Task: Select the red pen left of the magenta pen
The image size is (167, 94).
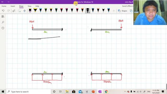Action: [x=62, y=10]
